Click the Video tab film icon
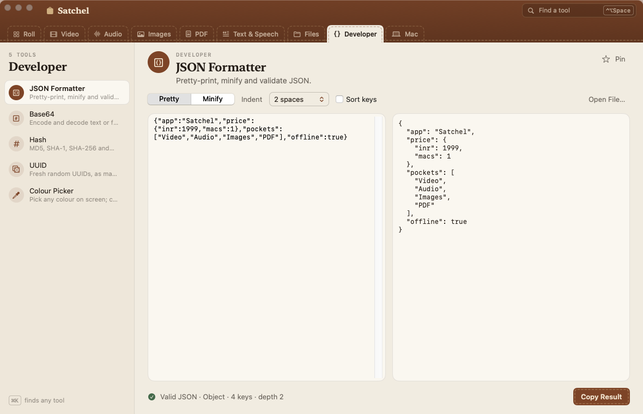 (53, 34)
